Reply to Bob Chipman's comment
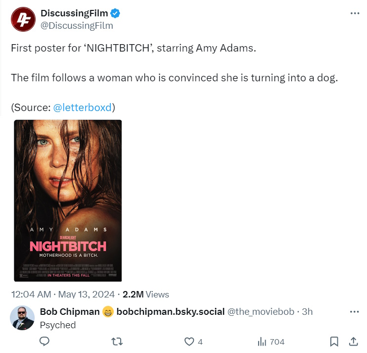 pyautogui.click(x=45, y=342)
